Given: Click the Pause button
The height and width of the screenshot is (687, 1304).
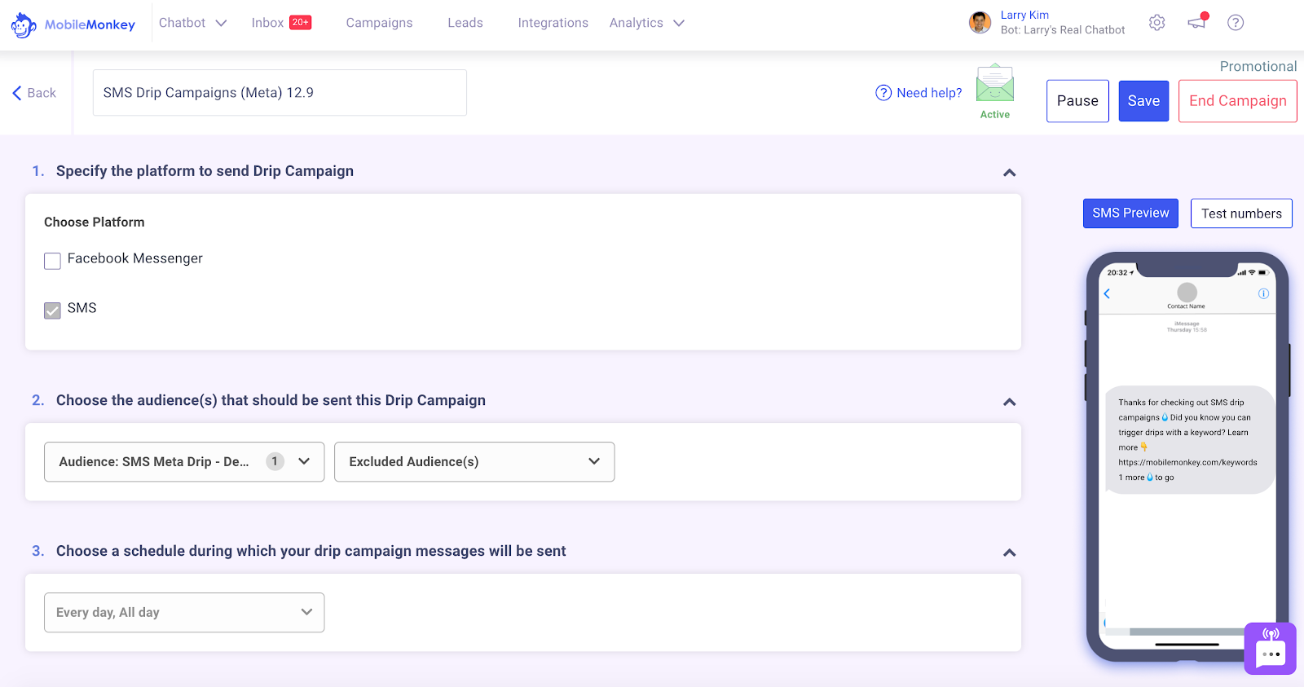Looking at the screenshot, I should tap(1077, 101).
